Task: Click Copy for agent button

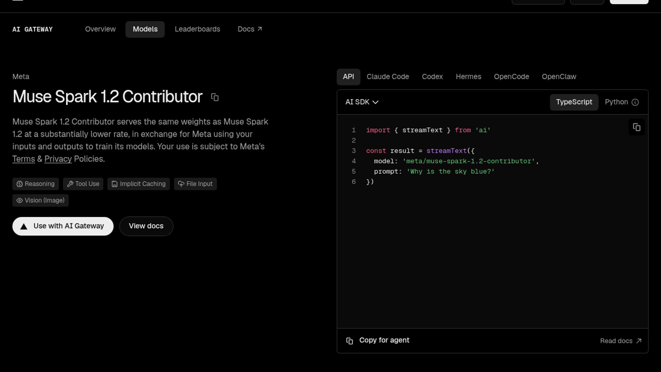Action: (x=378, y=340)
